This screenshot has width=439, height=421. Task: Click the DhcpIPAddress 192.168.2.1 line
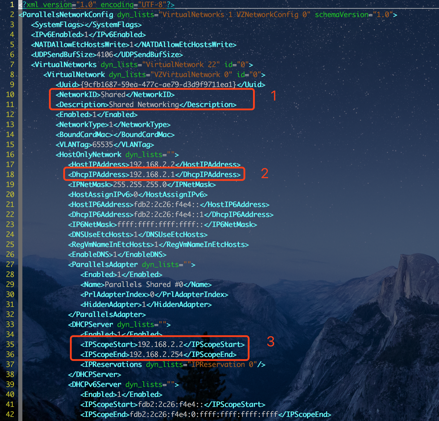pyautogui.click(x=154, y=175)
